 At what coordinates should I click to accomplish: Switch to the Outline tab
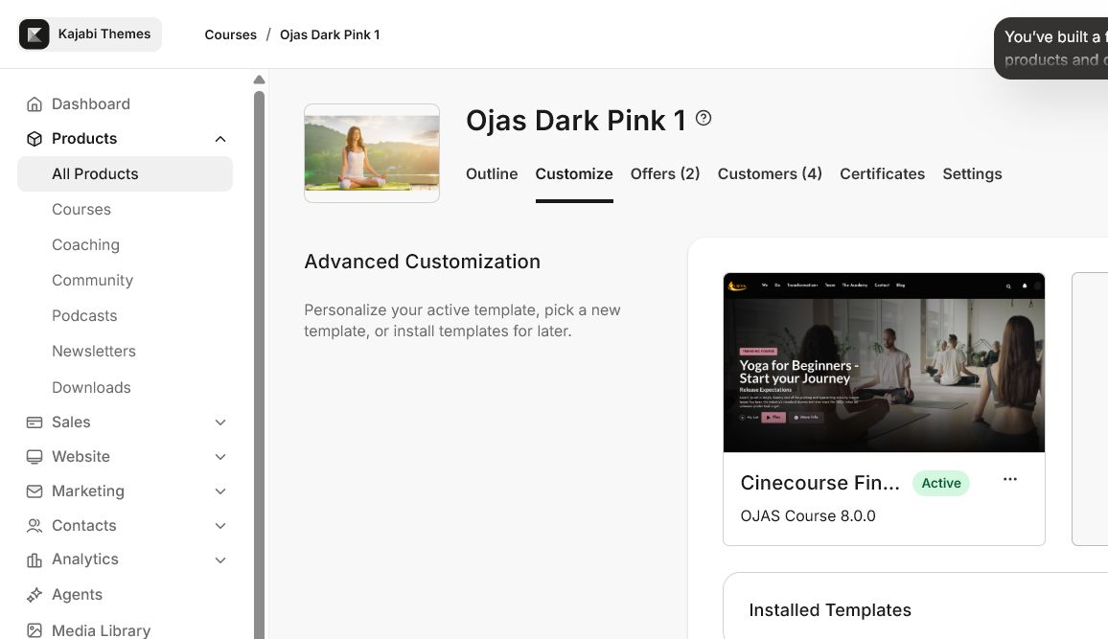tap(492, 174)
